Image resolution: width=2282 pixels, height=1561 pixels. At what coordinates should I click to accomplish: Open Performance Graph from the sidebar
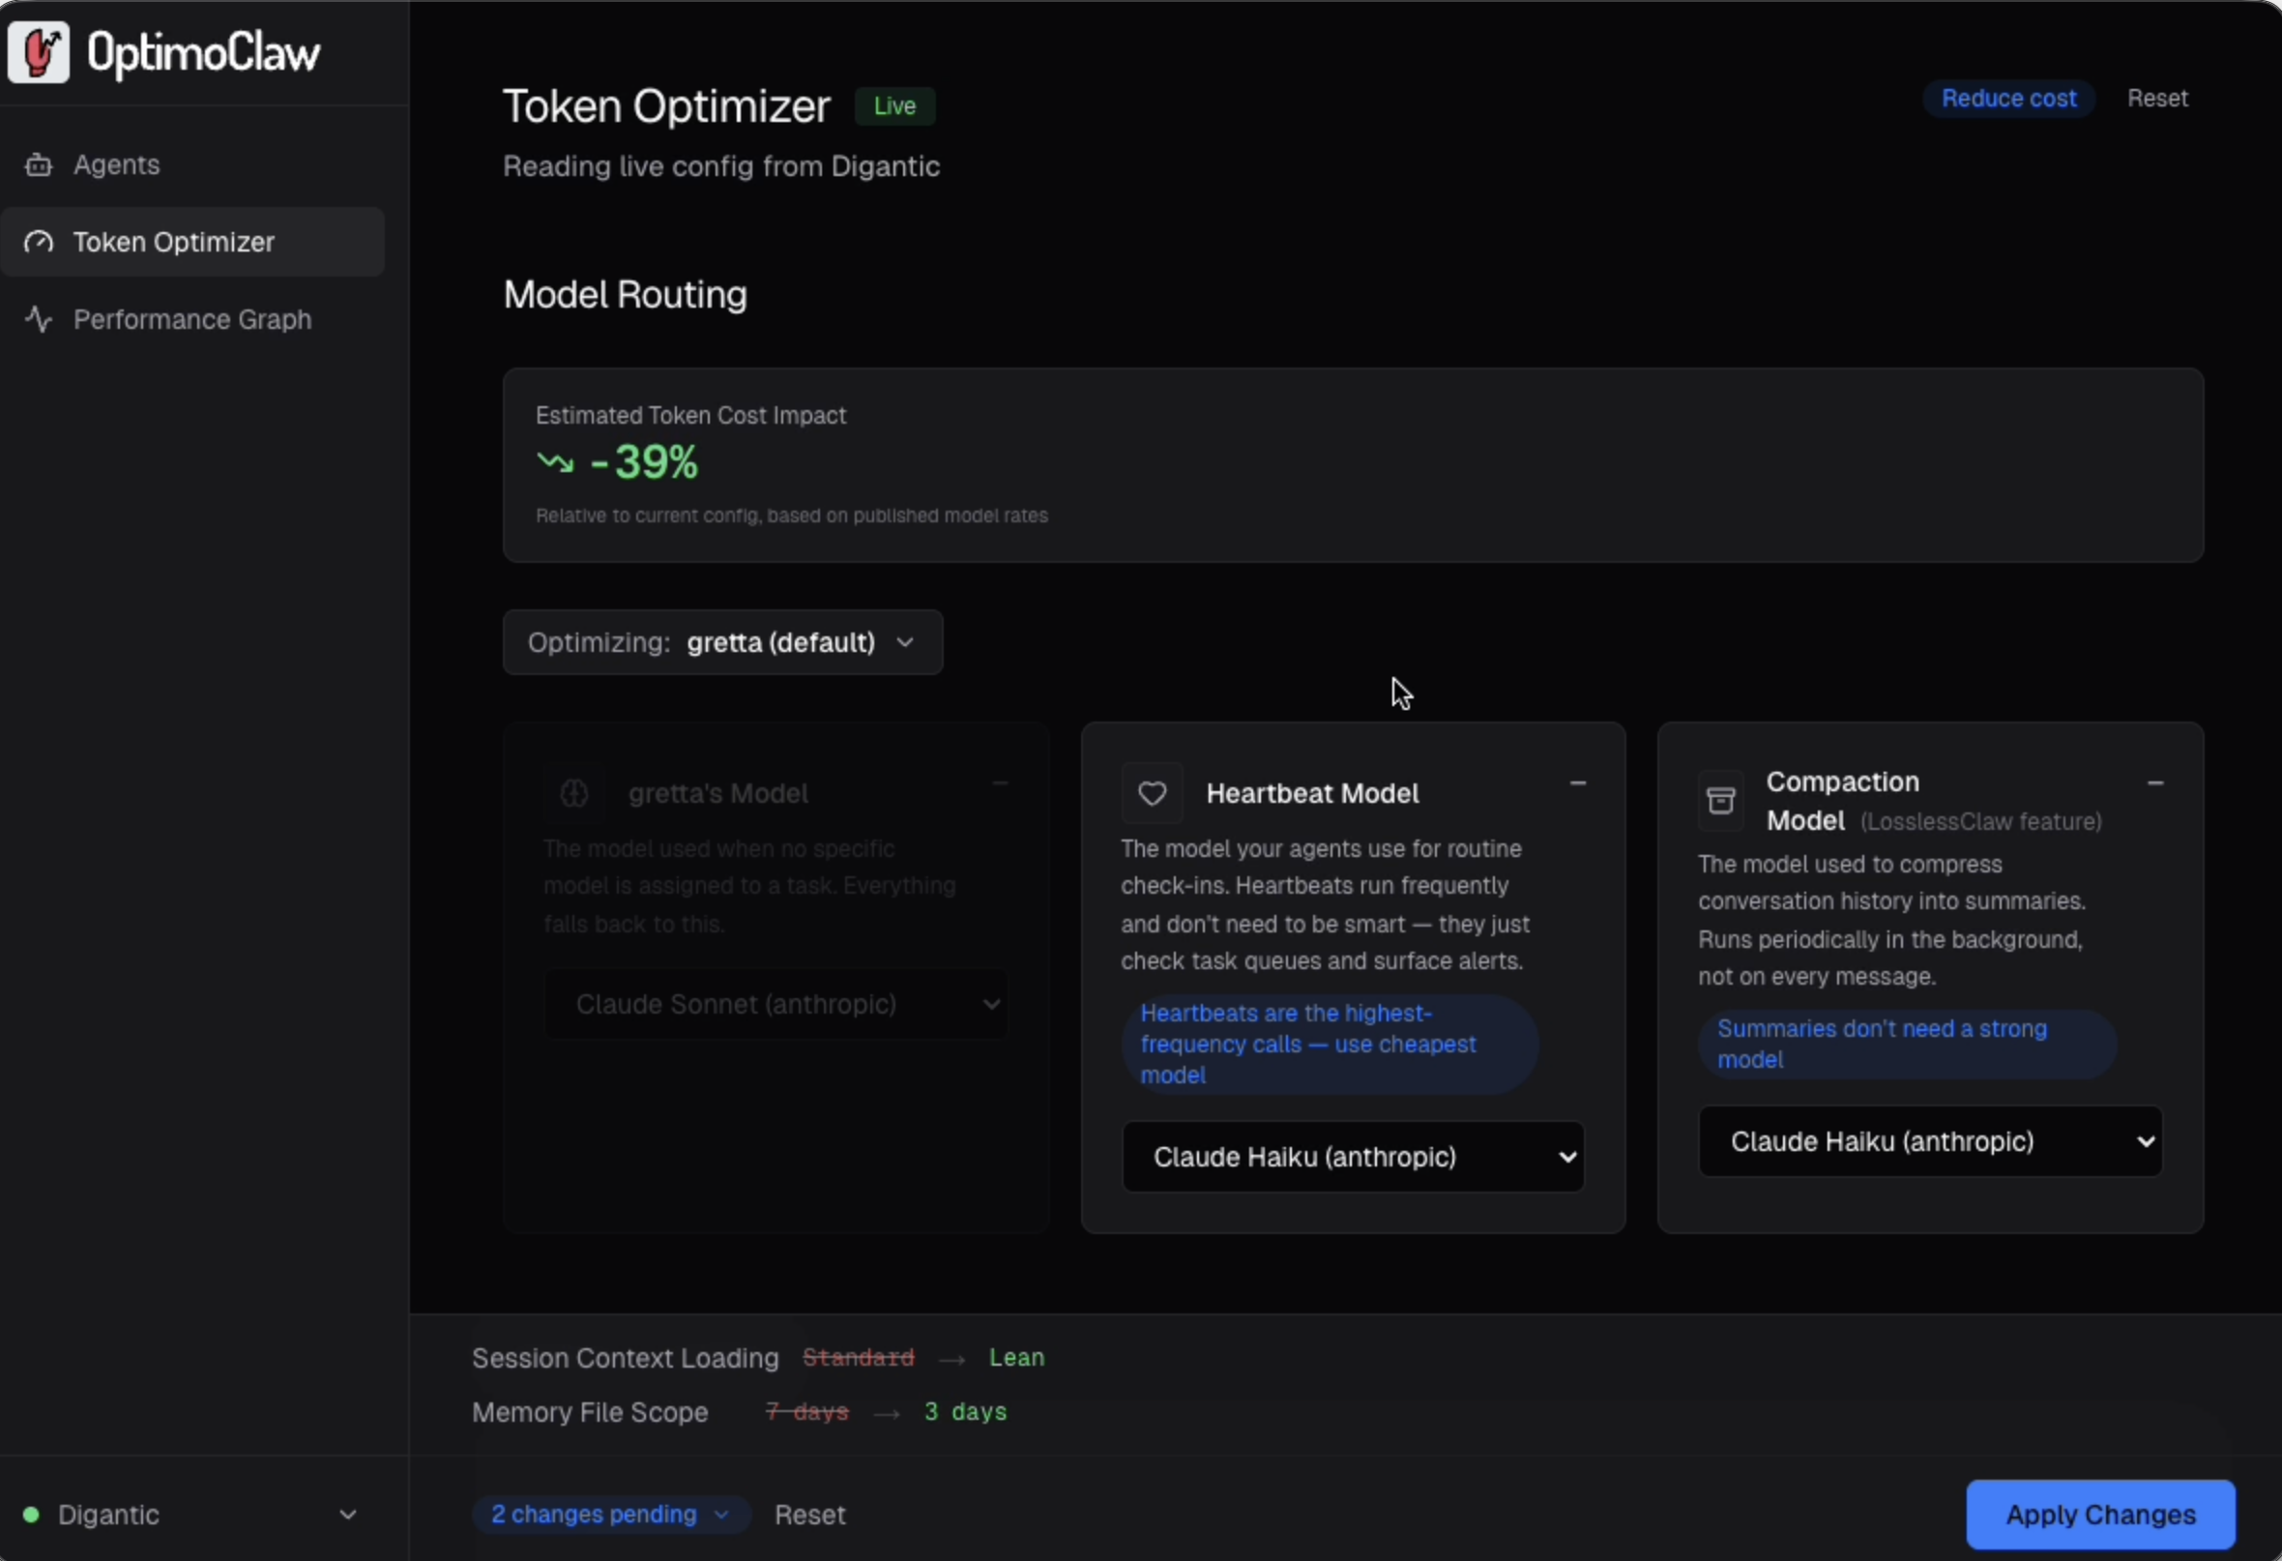[191, 319]
